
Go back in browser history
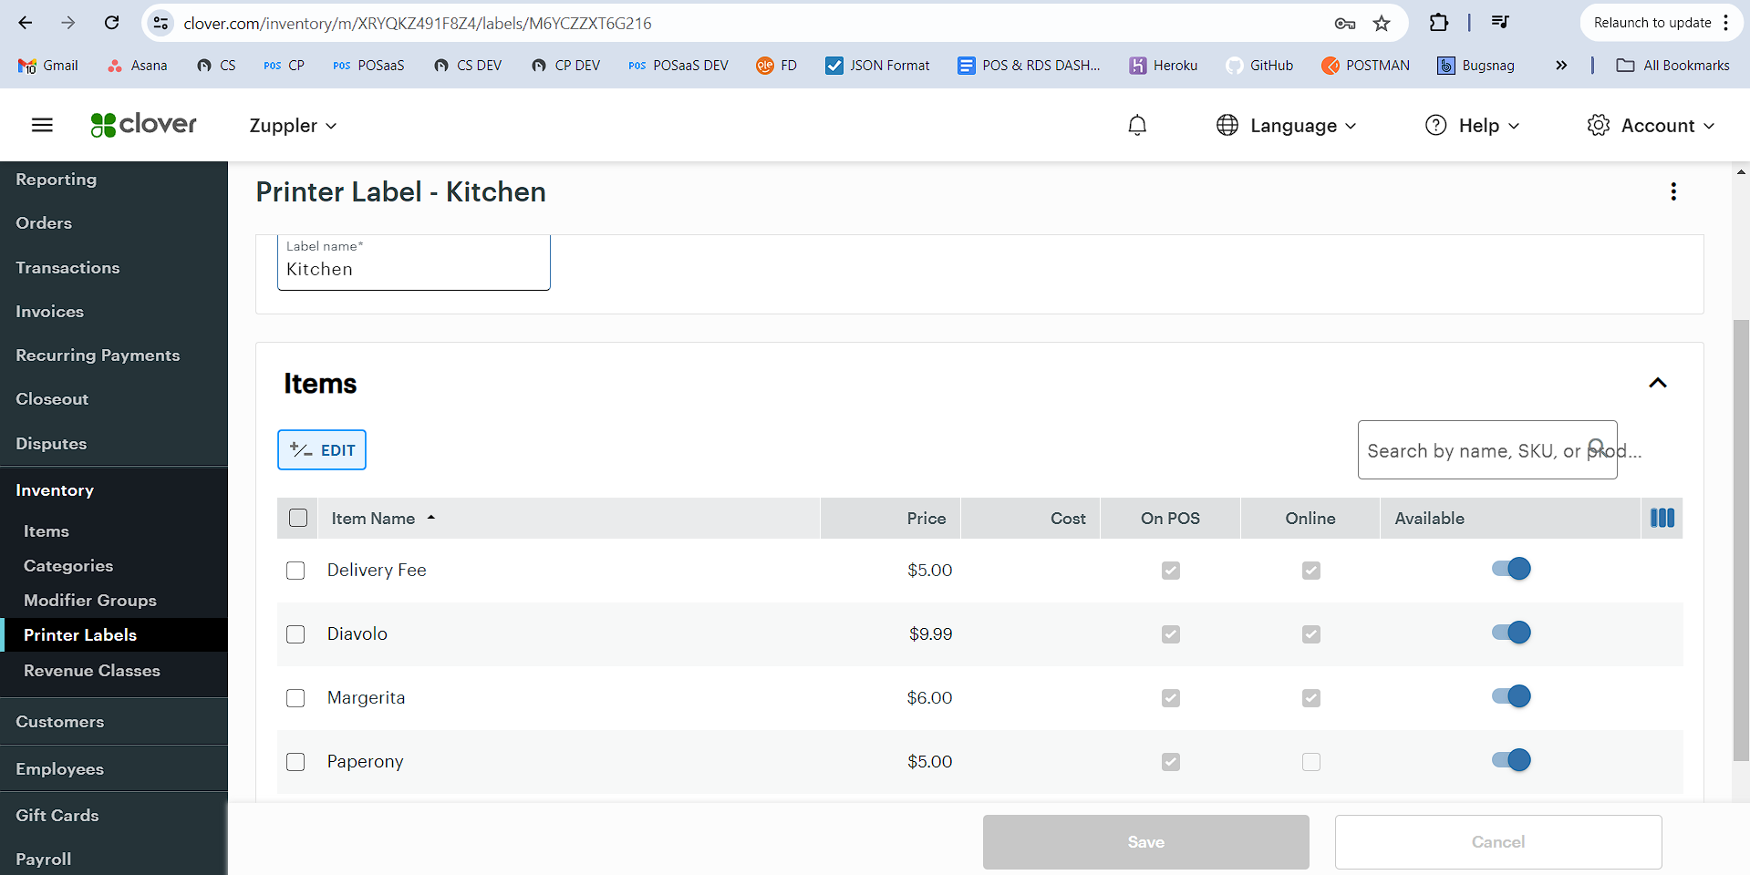(x=26, y=23)
